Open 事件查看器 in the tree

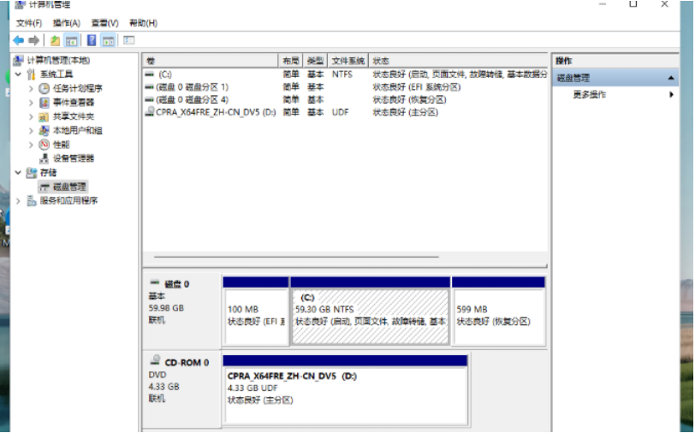(x=74, y=103)
